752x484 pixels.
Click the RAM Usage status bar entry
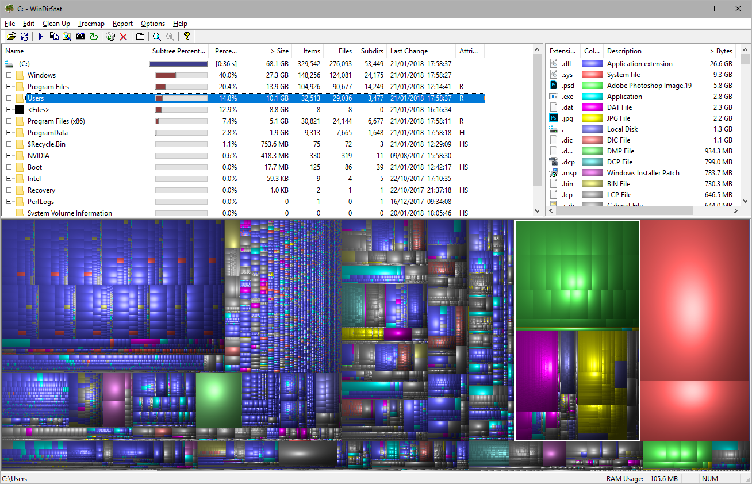(642, 478)
